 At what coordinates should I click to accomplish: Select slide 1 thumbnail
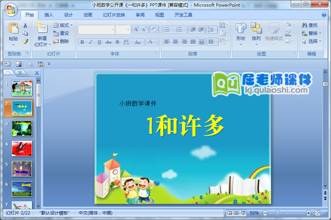(22, 88)
